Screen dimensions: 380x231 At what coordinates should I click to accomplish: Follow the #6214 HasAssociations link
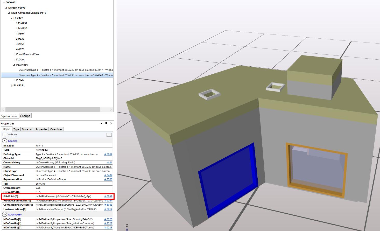(x=108, y=209)
